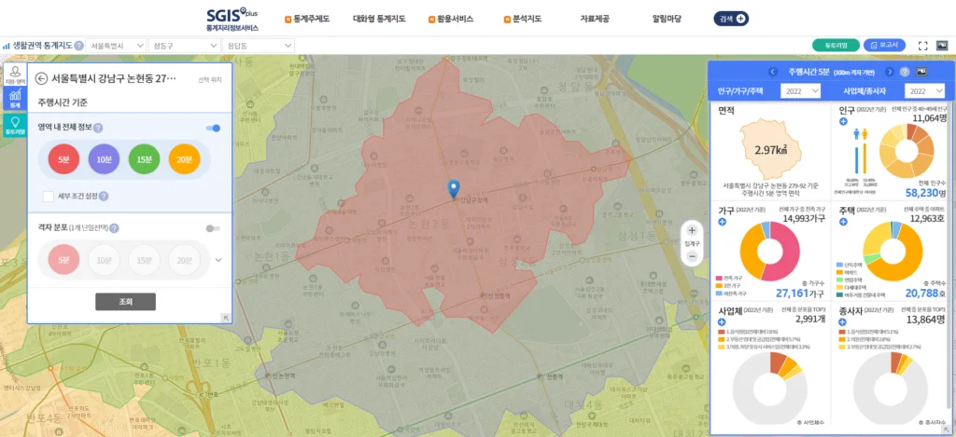The width and height of the screenshot is (956, 437).
Task: Collapse the results panel corner arrow
Action: 946,430
